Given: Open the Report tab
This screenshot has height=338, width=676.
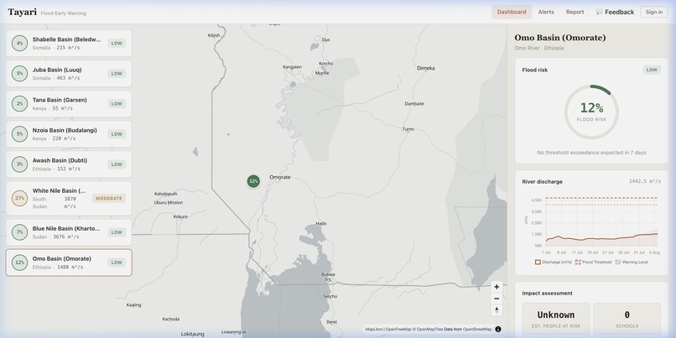Looking at the screenshot, I should pyautogui.click(x=575, y=12).
